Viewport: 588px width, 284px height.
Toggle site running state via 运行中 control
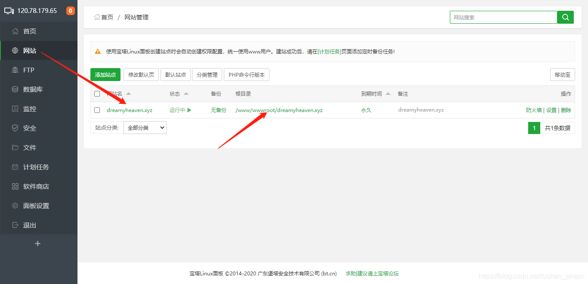point(180,110)
